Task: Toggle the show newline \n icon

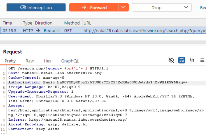Action: click(192, 60)
